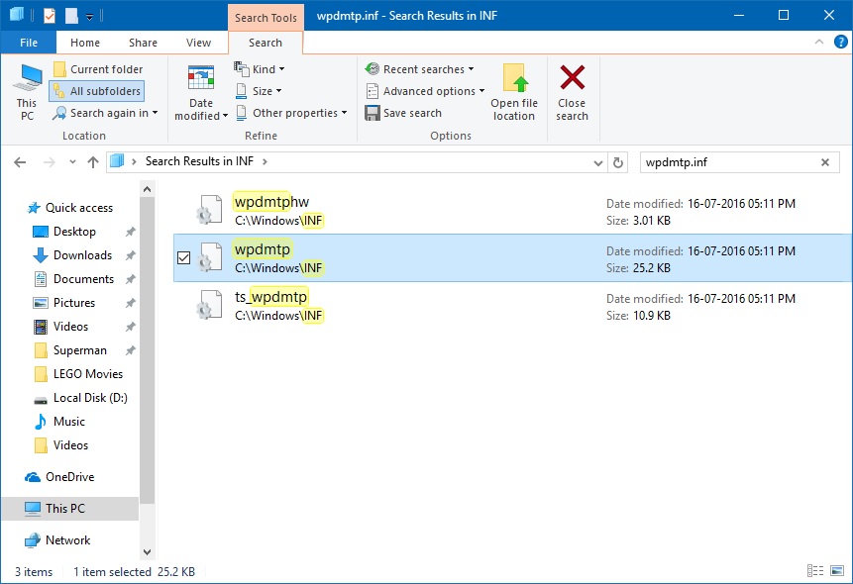Screen dimensions: 853x584
Task: Click the red Close search icon
Action: pos(573,77)
